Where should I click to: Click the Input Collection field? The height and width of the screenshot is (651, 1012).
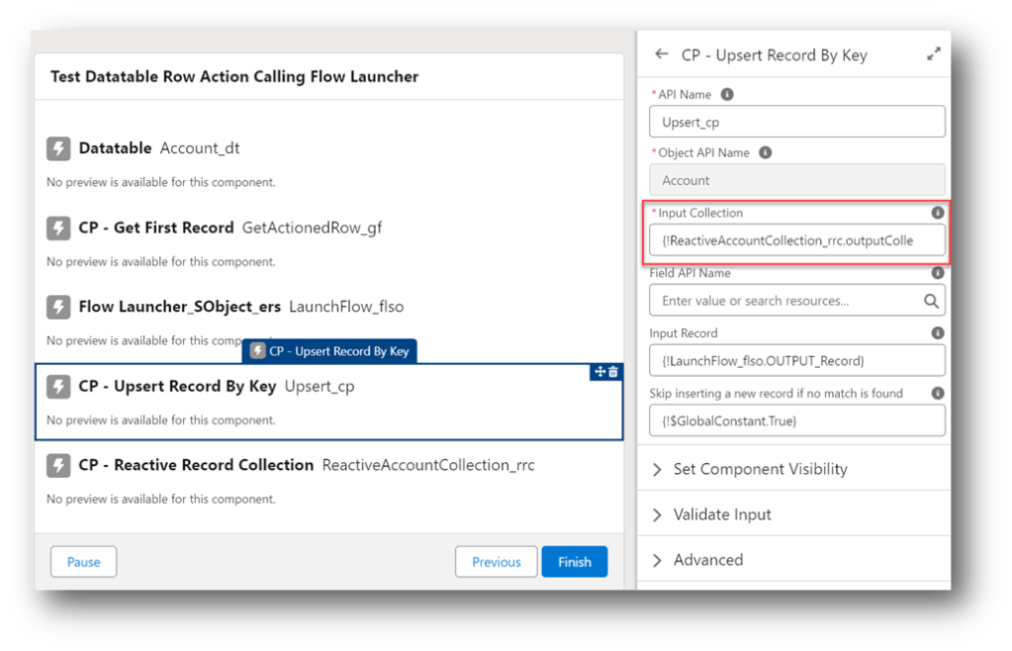tap(796, 240)
